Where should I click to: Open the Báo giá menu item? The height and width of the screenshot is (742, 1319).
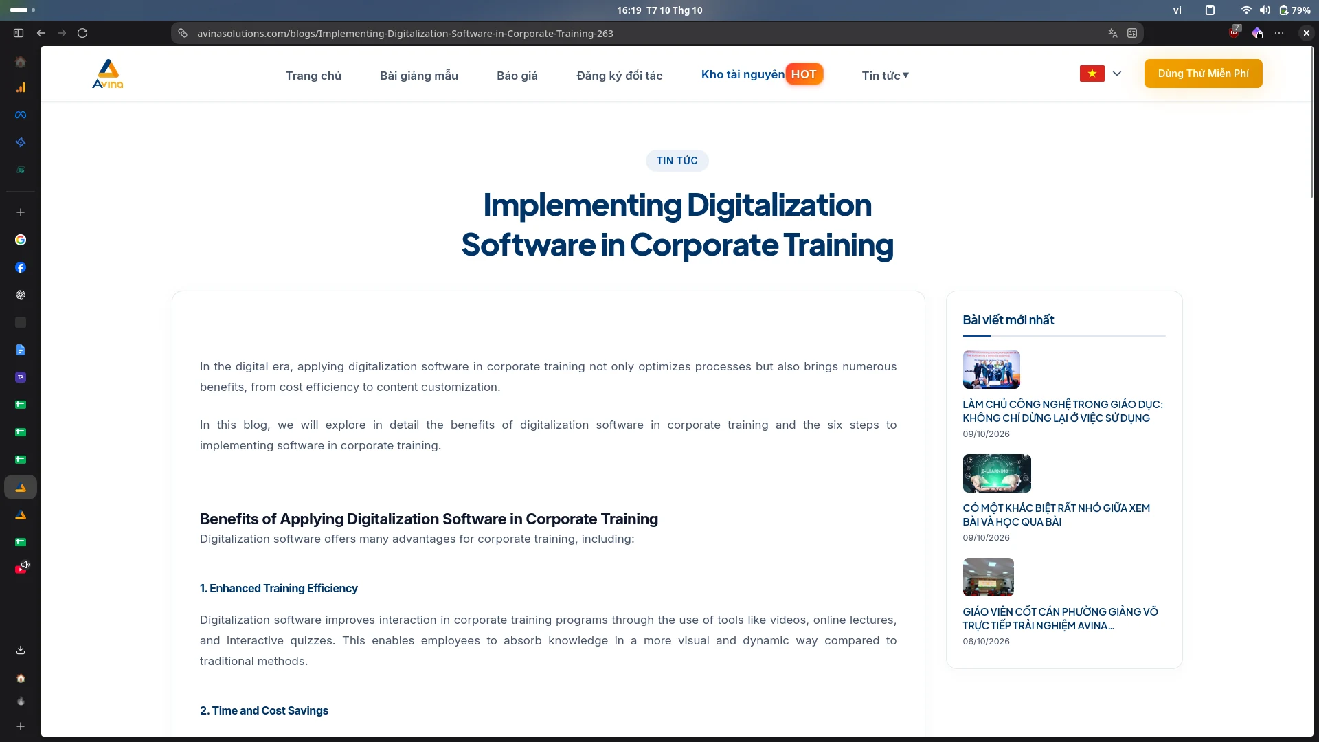click(517, 76)
